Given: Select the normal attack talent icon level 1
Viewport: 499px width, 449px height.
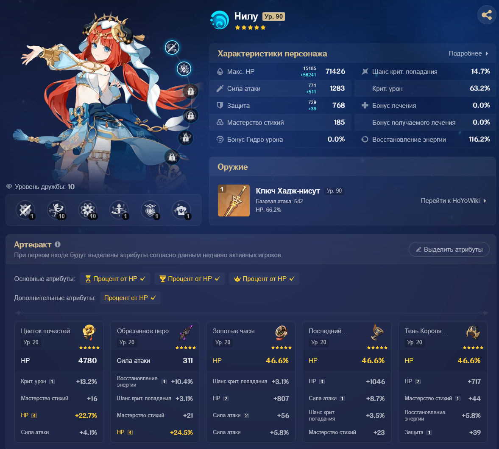Looking at the screenshot, I should click(25, 210).
